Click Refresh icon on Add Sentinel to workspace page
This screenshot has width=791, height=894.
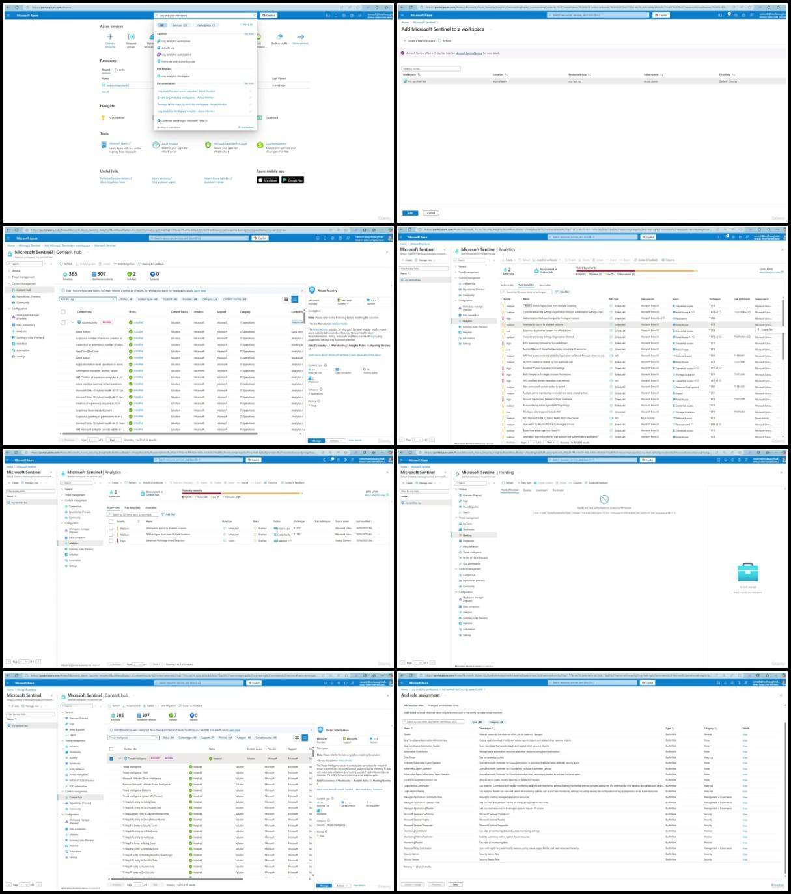click(x=441, y=41)
